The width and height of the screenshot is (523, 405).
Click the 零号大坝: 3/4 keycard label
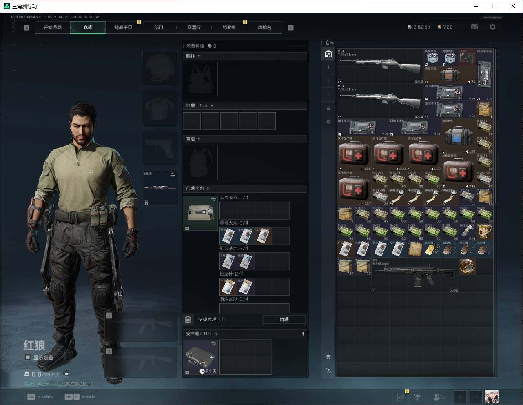click(234, 223)
